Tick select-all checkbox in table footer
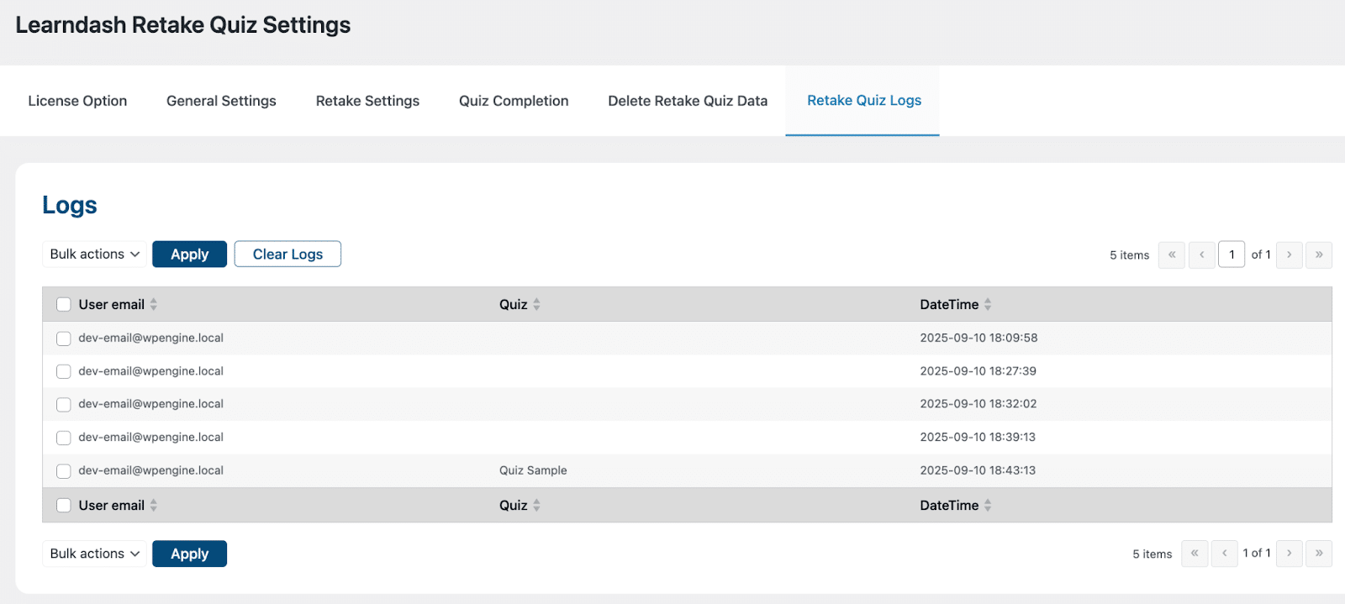This screenshot has width=1345, height=604. [x=64, y=505]
